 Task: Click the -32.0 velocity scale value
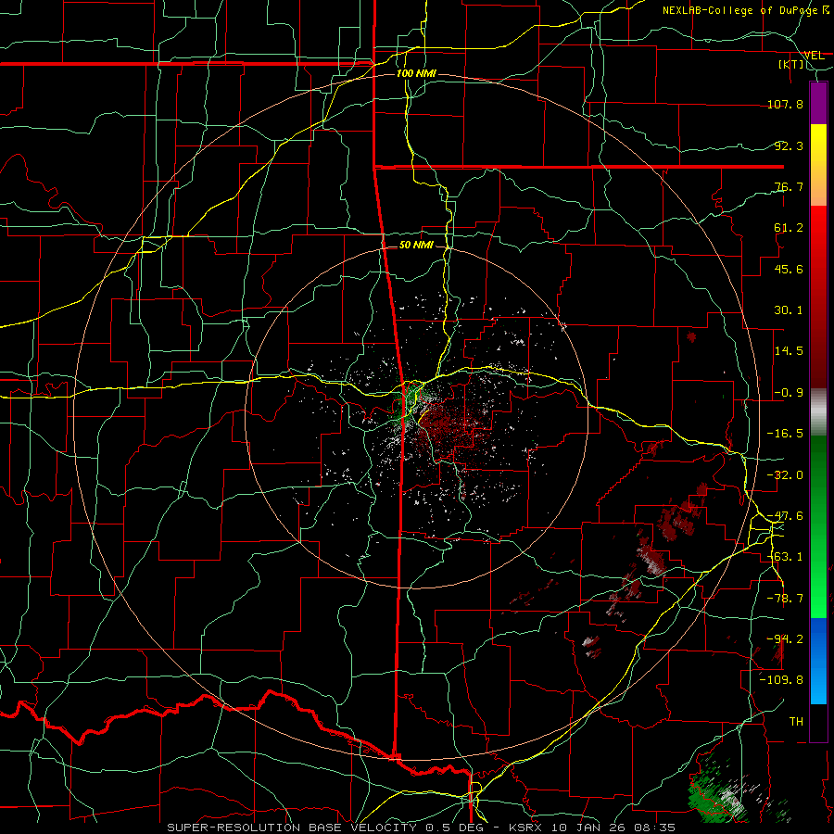click(x=785, y=475)
